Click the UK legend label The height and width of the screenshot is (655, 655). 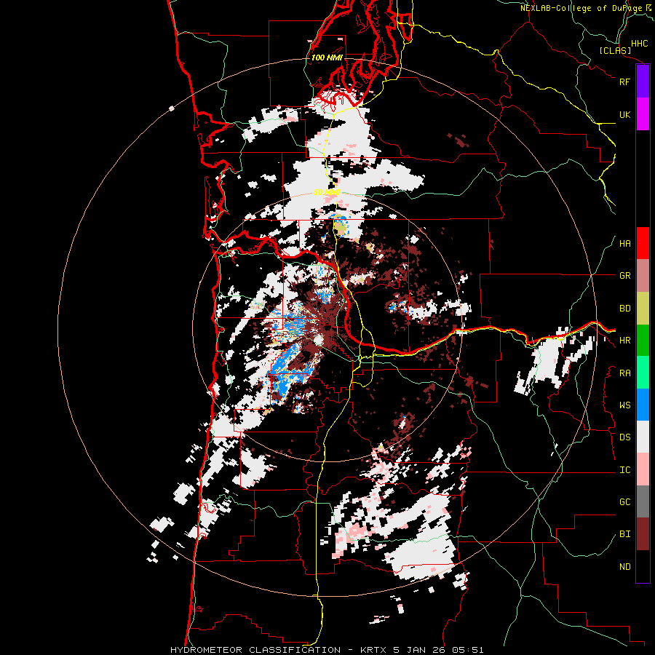pyautogui.click(x=624, y=115)
